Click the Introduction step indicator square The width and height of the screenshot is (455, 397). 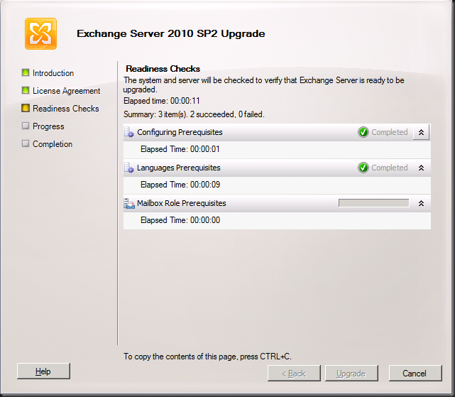click(x=26, y=72)
